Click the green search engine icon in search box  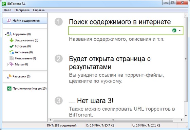click(x=174, y=31)
